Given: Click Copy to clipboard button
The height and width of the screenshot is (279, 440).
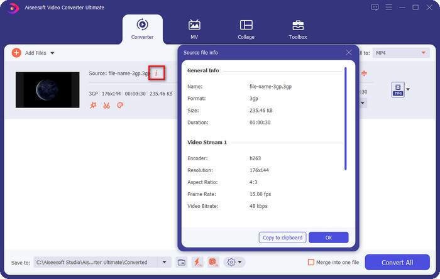Looking at the screenshot, I should tap(282, 238).
